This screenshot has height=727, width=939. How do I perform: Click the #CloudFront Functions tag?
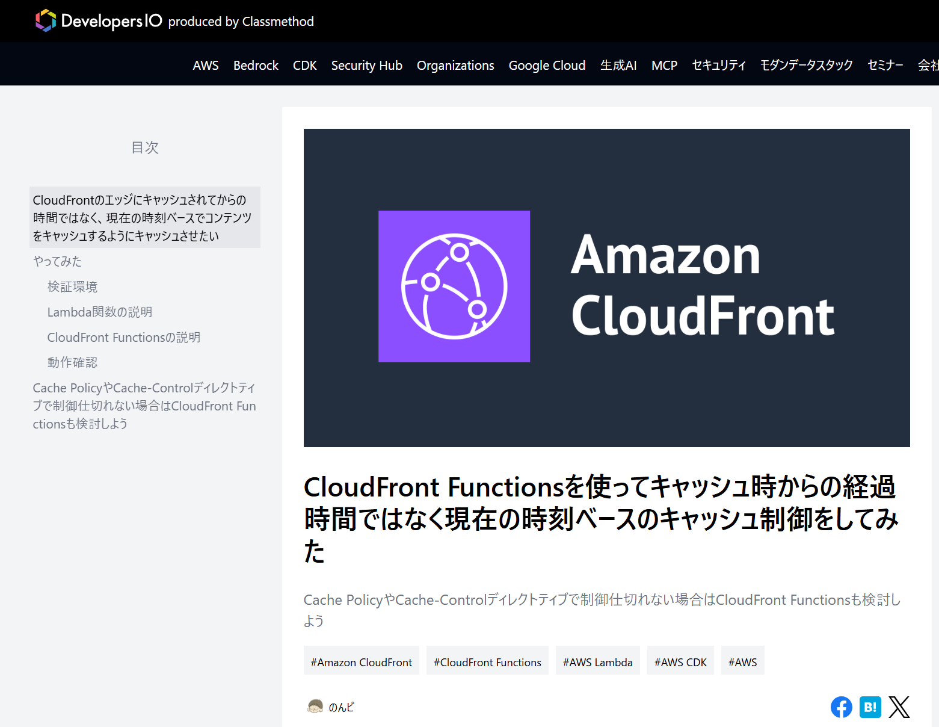pyautogui.click(x=487, y=662)
